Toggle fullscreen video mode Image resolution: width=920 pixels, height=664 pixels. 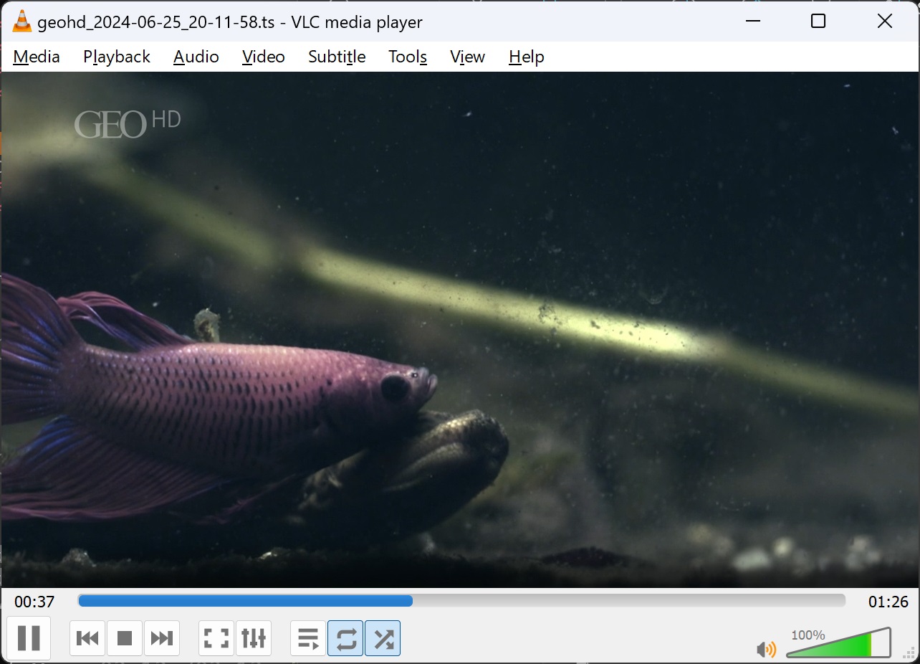pos(216,637)
